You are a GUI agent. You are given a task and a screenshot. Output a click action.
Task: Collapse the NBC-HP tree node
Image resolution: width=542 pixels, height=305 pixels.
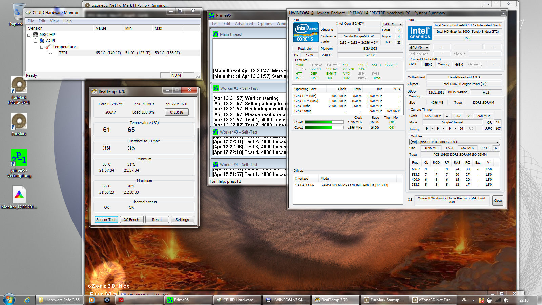coord(29,35)
